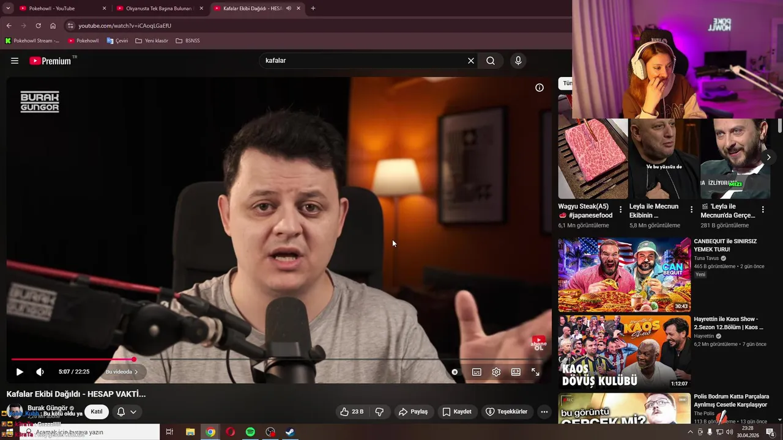Open Task View on taskbar

(x=169, y=432)
